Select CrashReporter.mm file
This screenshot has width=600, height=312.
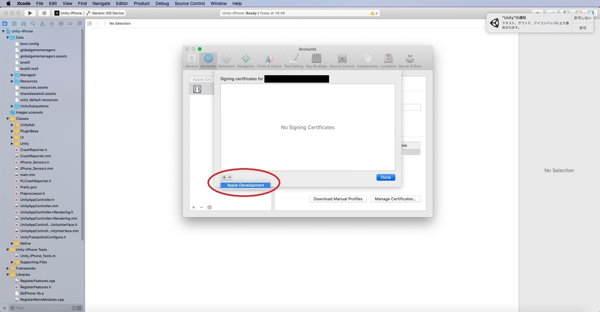pos(35,156)
